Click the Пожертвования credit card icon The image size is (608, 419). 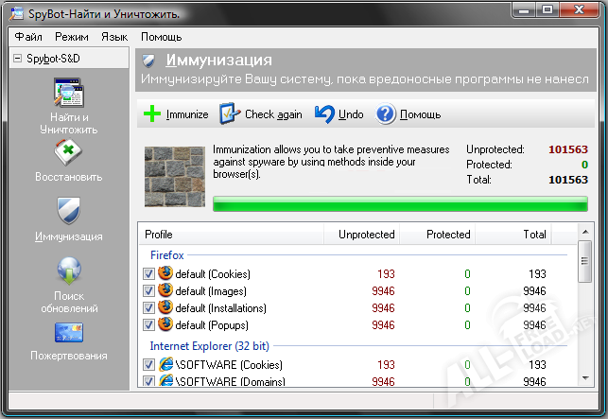click(x=69, y=333)
